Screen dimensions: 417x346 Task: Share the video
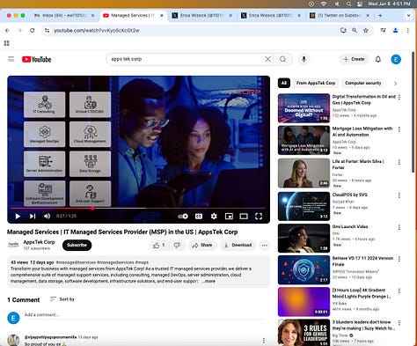point(201,246)
